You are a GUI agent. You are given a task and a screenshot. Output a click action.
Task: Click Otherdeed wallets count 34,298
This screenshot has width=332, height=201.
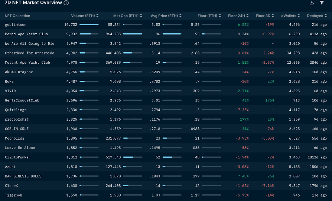click(293, 53)
